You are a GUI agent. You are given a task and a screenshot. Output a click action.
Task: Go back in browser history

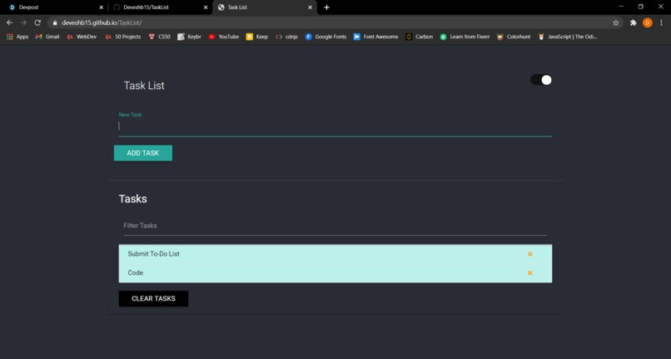pyautogui.click(x=9, y=22)
